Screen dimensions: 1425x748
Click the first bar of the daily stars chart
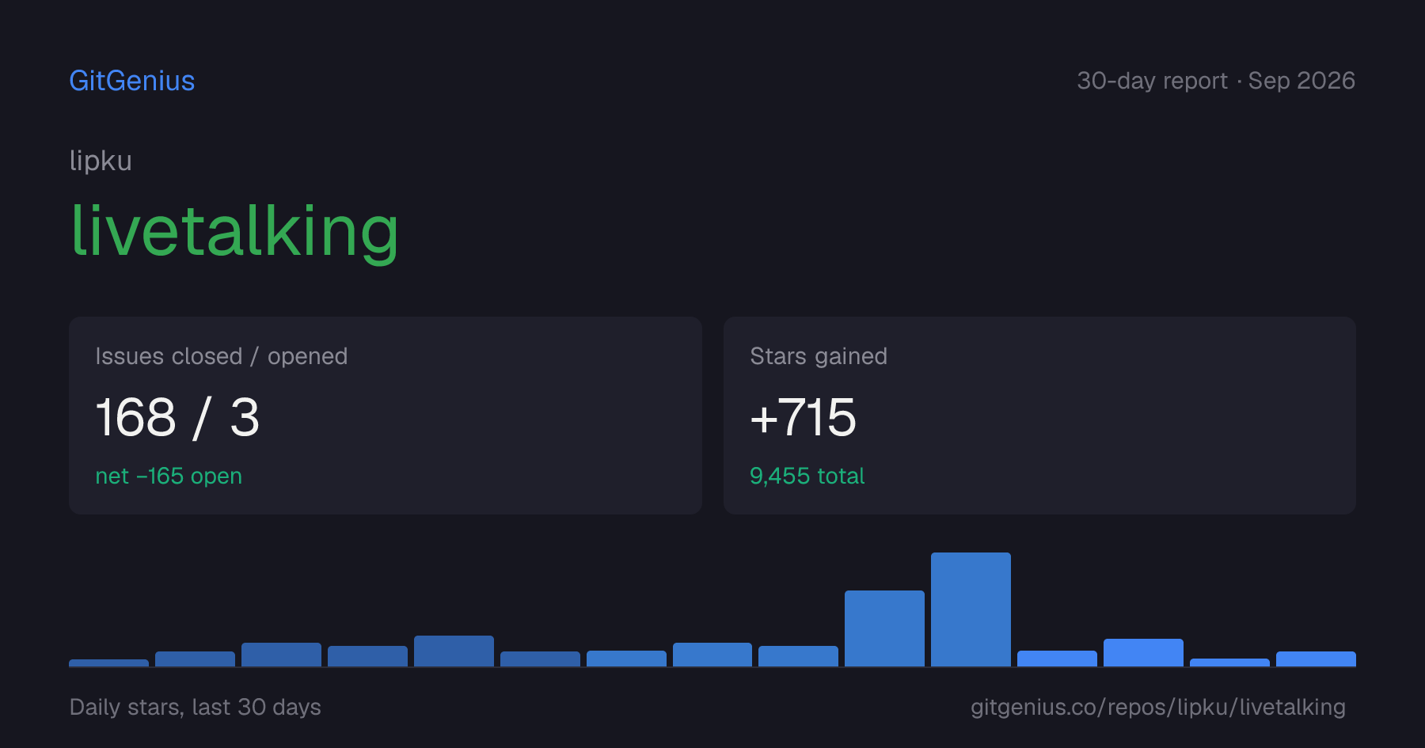[x=108, y=663]
